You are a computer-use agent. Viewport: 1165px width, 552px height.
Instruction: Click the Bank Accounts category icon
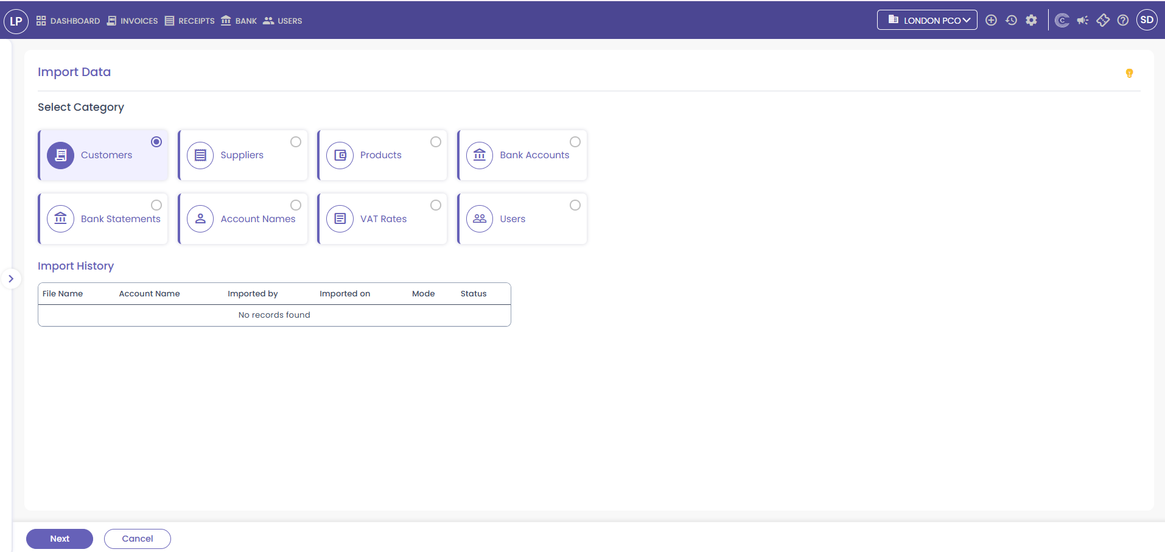click(x=480, y=155)
